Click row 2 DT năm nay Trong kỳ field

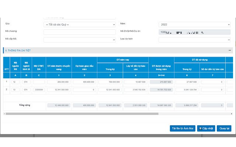(x=110, y=90)
